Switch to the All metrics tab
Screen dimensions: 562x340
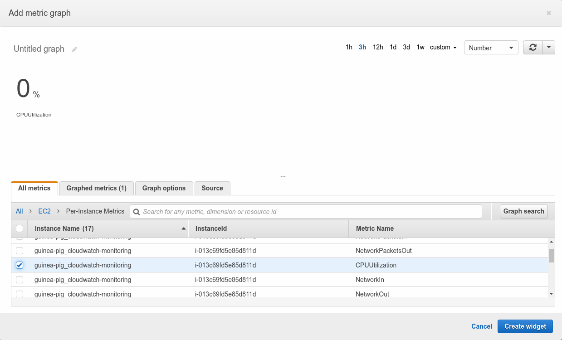[34, 188]
